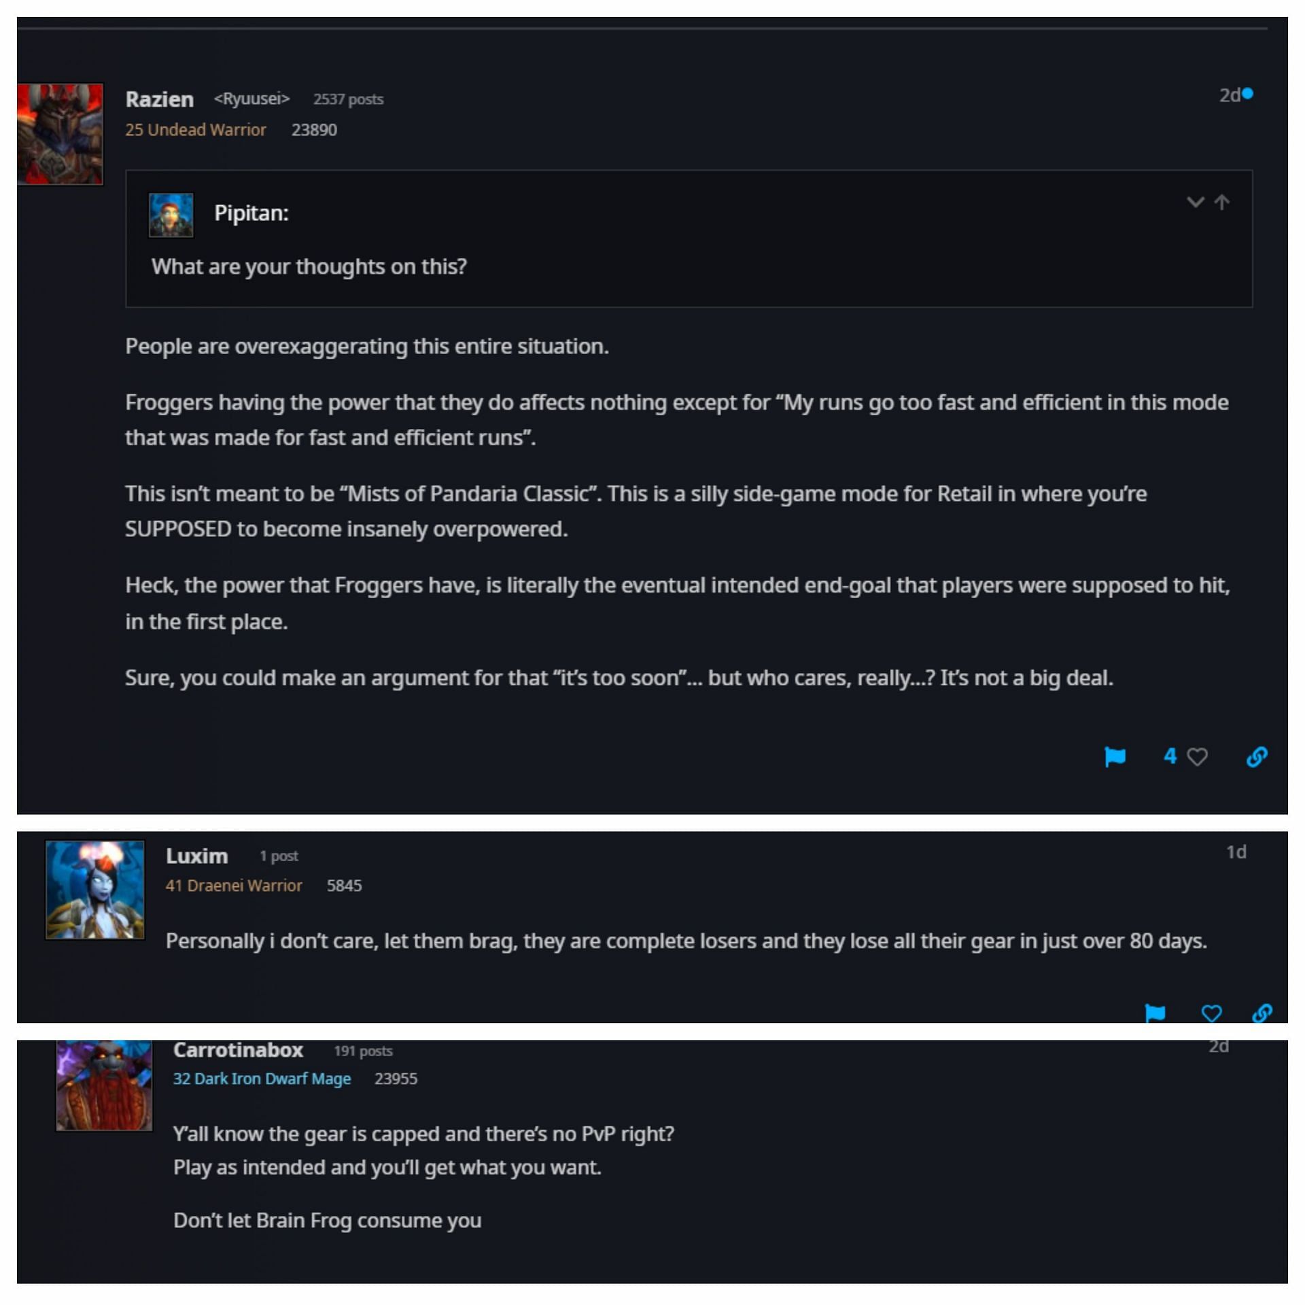The image size is (1305, 1305).
Task: Open the Luxim username link
Action: point(196,856)
